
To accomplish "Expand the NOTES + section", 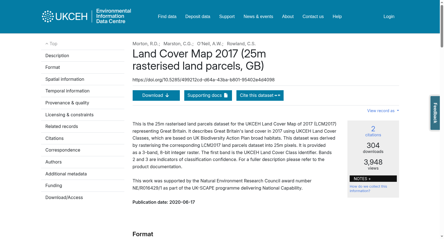I will [x=373, y=179].
